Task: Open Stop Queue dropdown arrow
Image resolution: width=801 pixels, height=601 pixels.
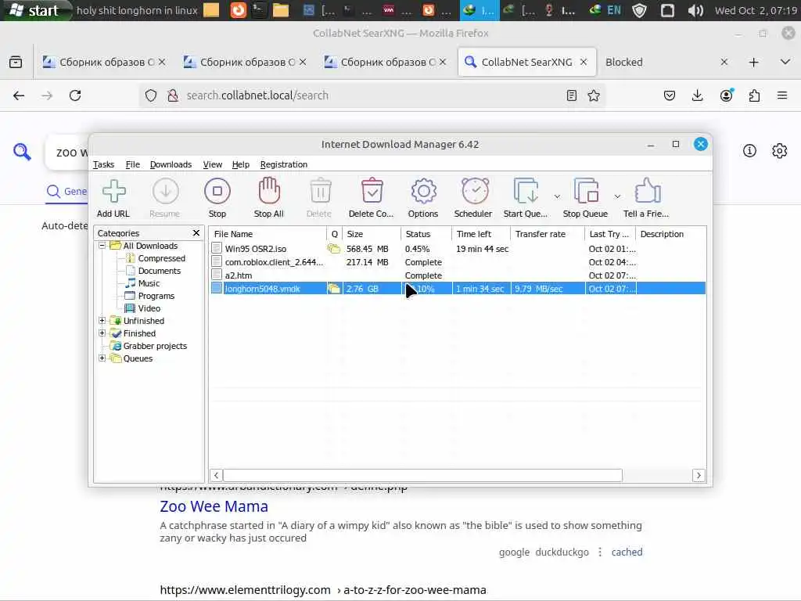Action: click(x=618, y=196)
